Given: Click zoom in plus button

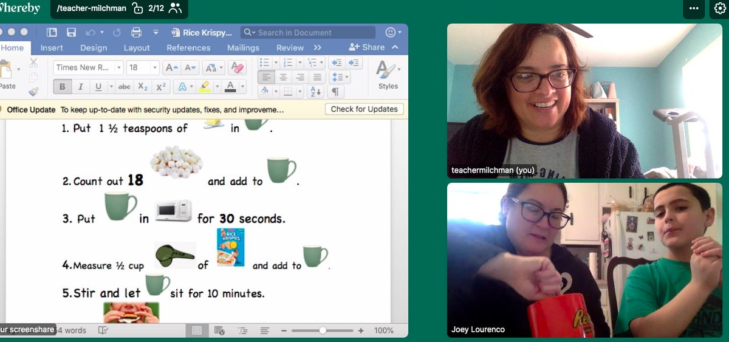Looking at the screenshot, I should (x=361, y=330).
